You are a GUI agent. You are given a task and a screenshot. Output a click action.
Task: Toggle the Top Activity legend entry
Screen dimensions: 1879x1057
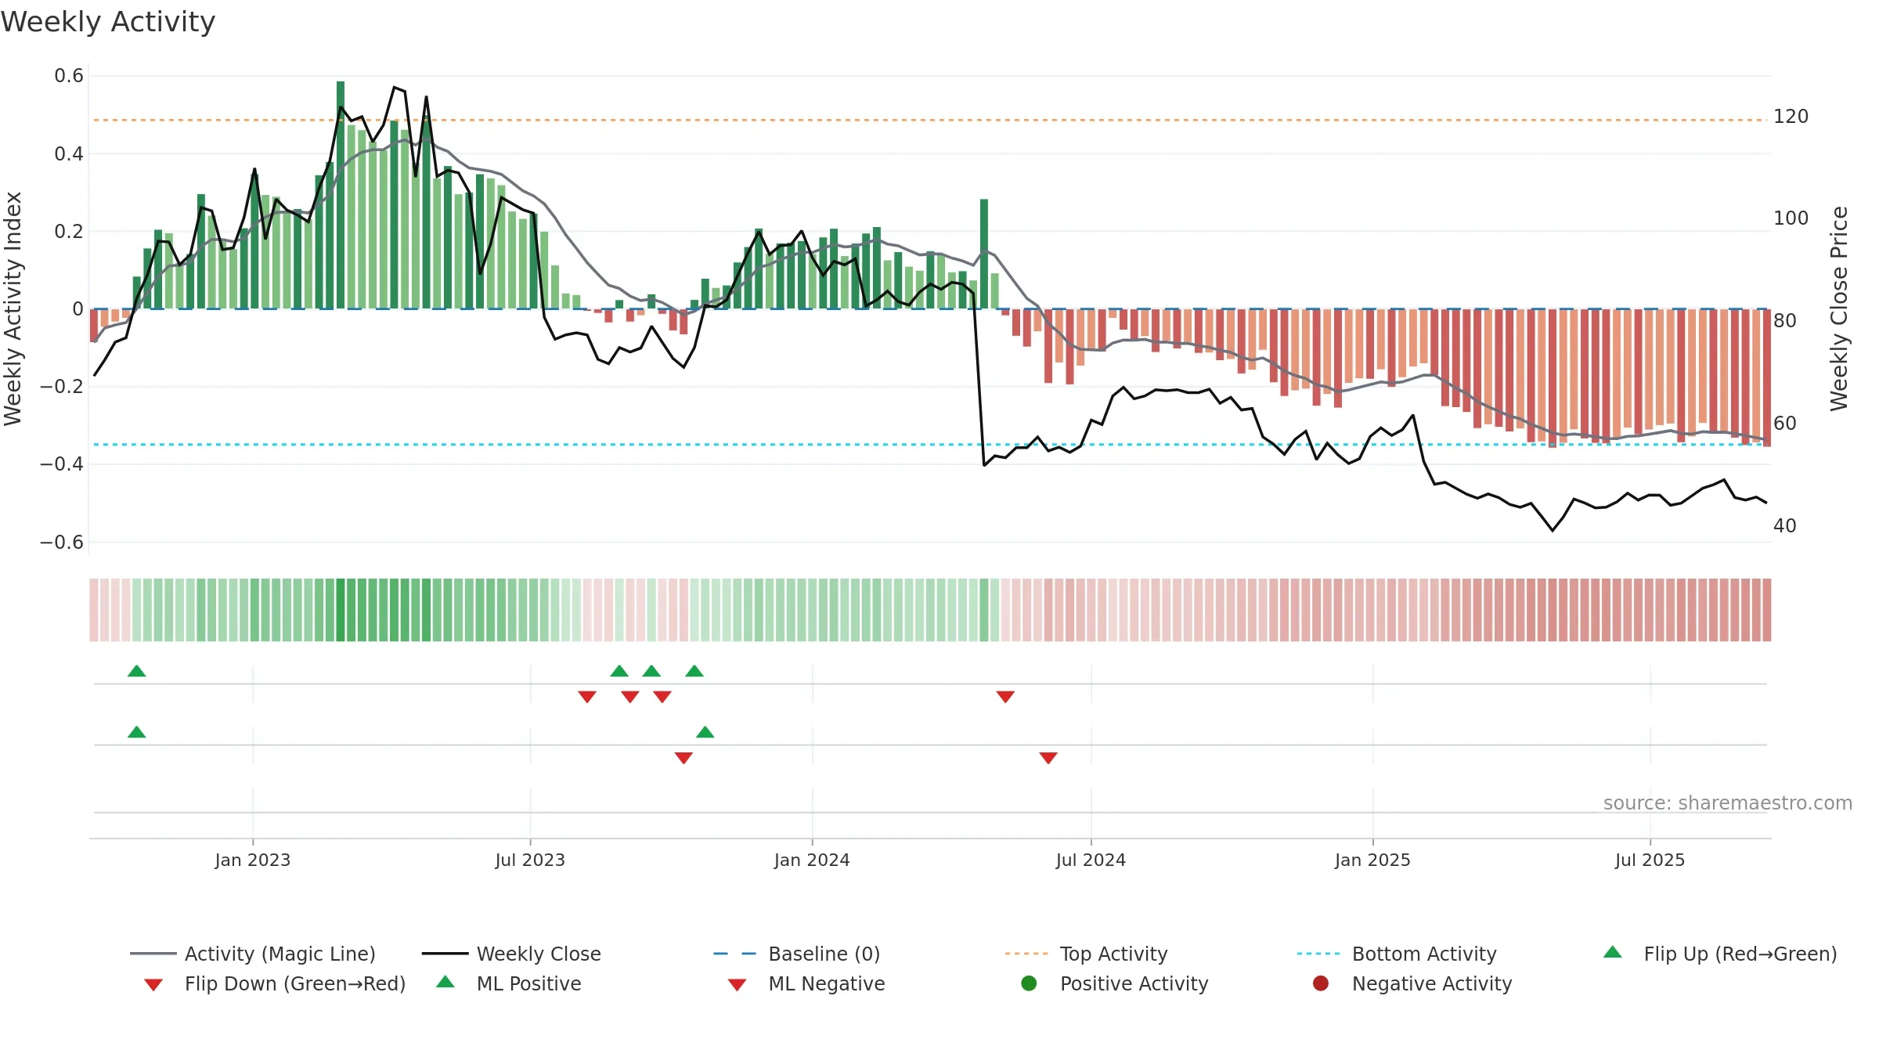tap(1087, 954)
